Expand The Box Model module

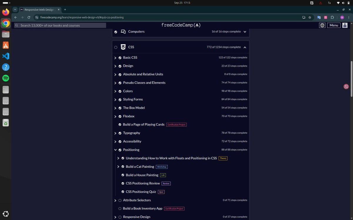point(115,108)
